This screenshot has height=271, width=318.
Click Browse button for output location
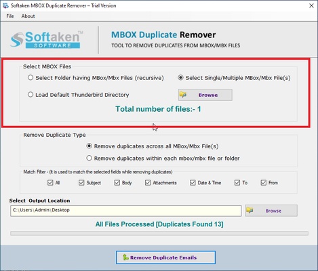(x=271, y=211)
